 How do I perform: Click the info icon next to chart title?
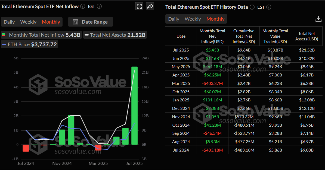(82, 6)
